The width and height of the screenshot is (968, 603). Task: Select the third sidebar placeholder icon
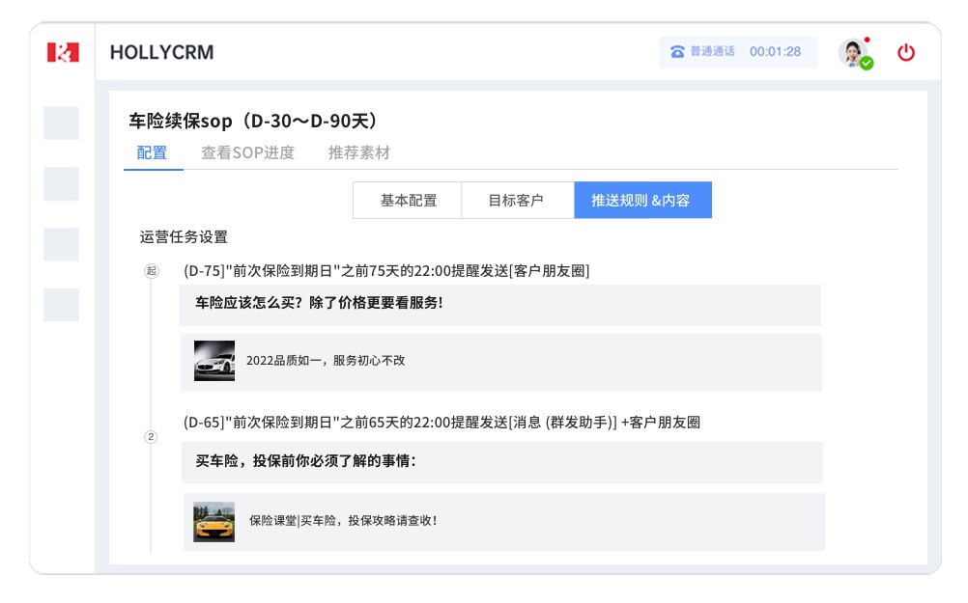[x=62, y=244]
